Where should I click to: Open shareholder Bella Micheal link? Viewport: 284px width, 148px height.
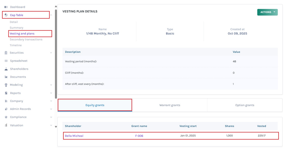74,136
